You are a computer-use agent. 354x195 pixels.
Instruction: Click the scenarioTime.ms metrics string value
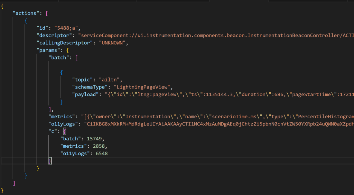(x=218, y=117)
